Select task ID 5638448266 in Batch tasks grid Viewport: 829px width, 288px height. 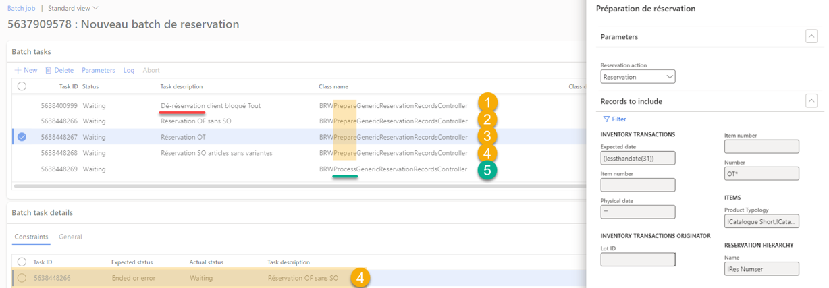[59, 121]
